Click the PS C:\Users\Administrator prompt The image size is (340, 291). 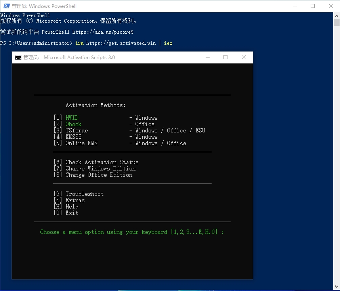36,43
